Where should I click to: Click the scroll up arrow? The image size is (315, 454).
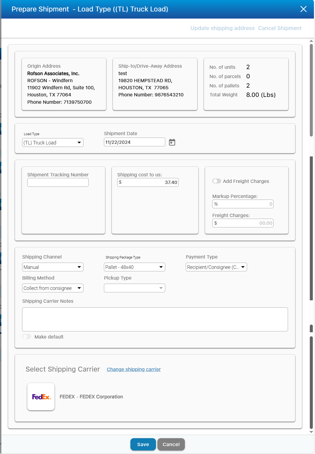pyautogui.click(x=311, y=41)
